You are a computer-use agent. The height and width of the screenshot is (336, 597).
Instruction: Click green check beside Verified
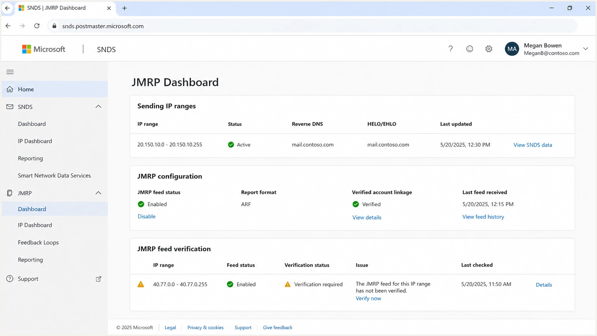coord(356,204)
